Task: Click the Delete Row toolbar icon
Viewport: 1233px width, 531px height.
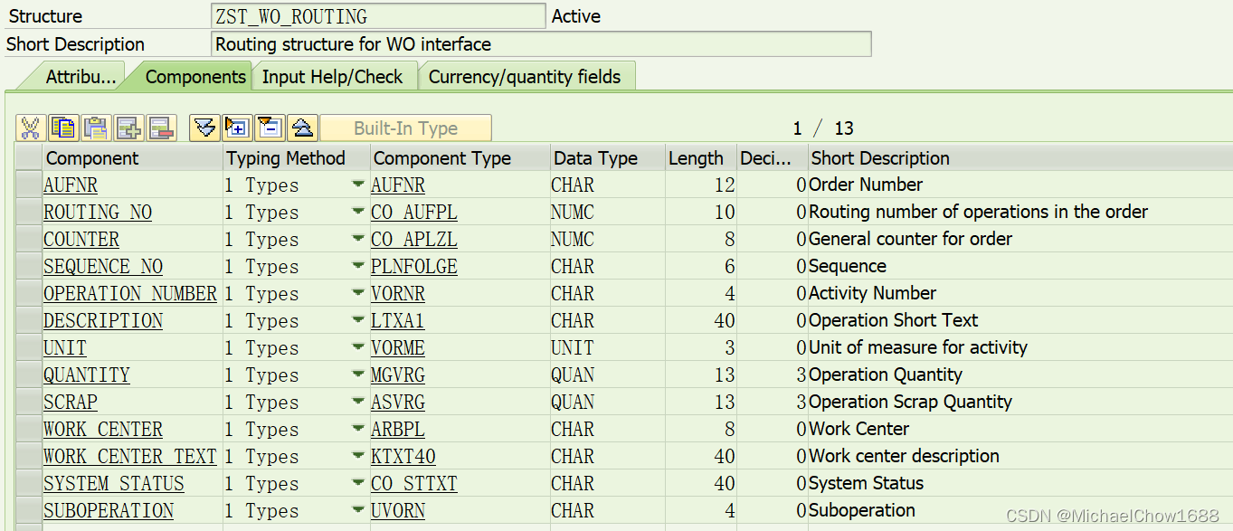Action: coord(161,128)
